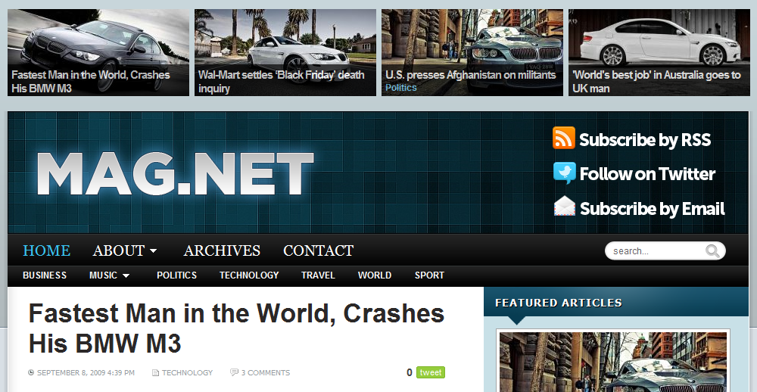
Task: Open the Contact page
Action: (x=319, y=250)
